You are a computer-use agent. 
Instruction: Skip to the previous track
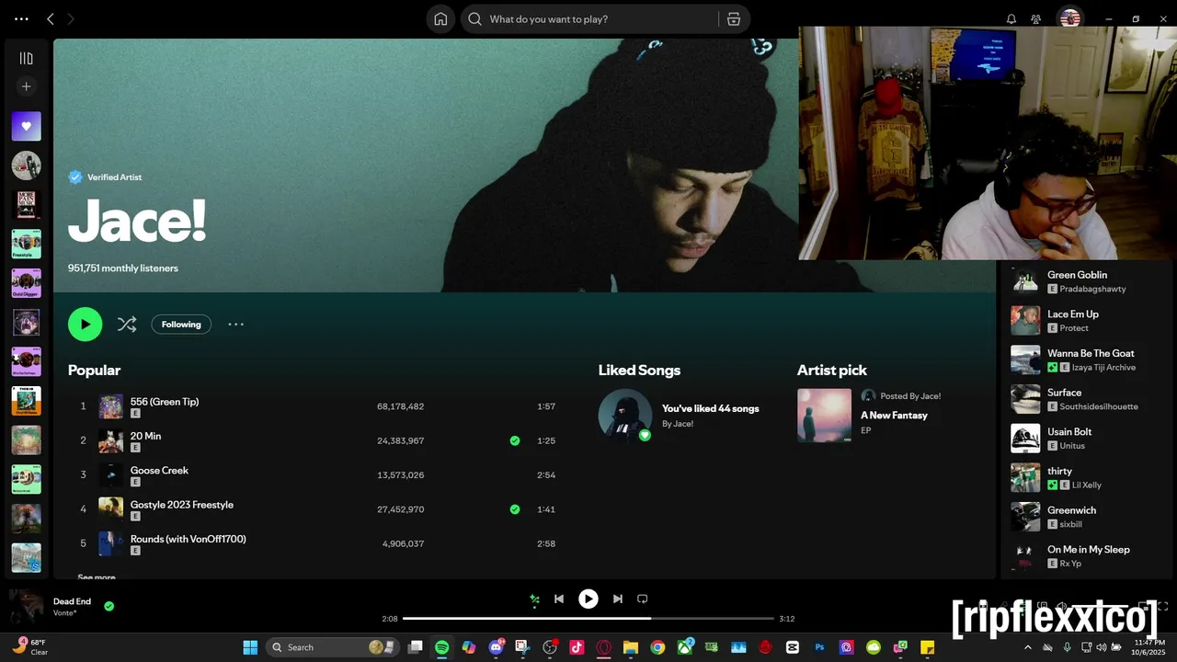[558, 599]
